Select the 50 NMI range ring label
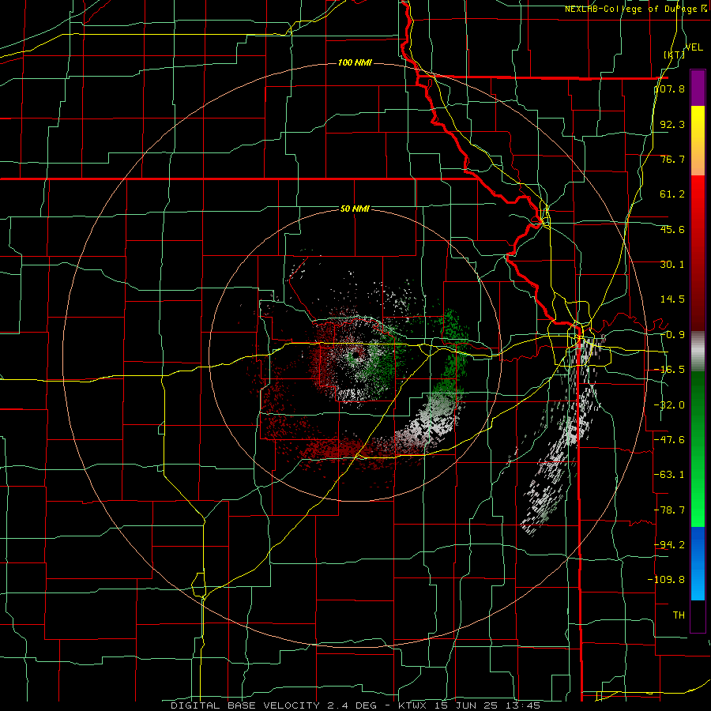The height and width of the screenshot is (711, 711). (355, 209)
